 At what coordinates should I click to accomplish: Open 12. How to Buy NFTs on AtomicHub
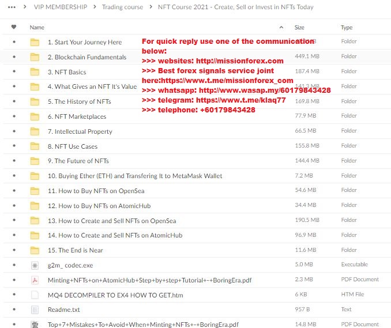pyautogui.click(x=99, y=206)
